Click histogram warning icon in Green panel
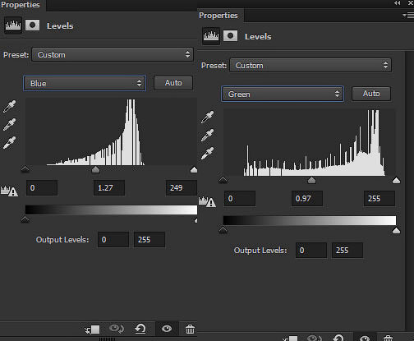 coord(207,202)
